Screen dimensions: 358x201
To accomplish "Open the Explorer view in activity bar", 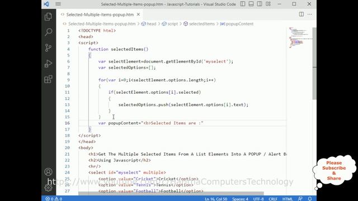I will 48,17.
